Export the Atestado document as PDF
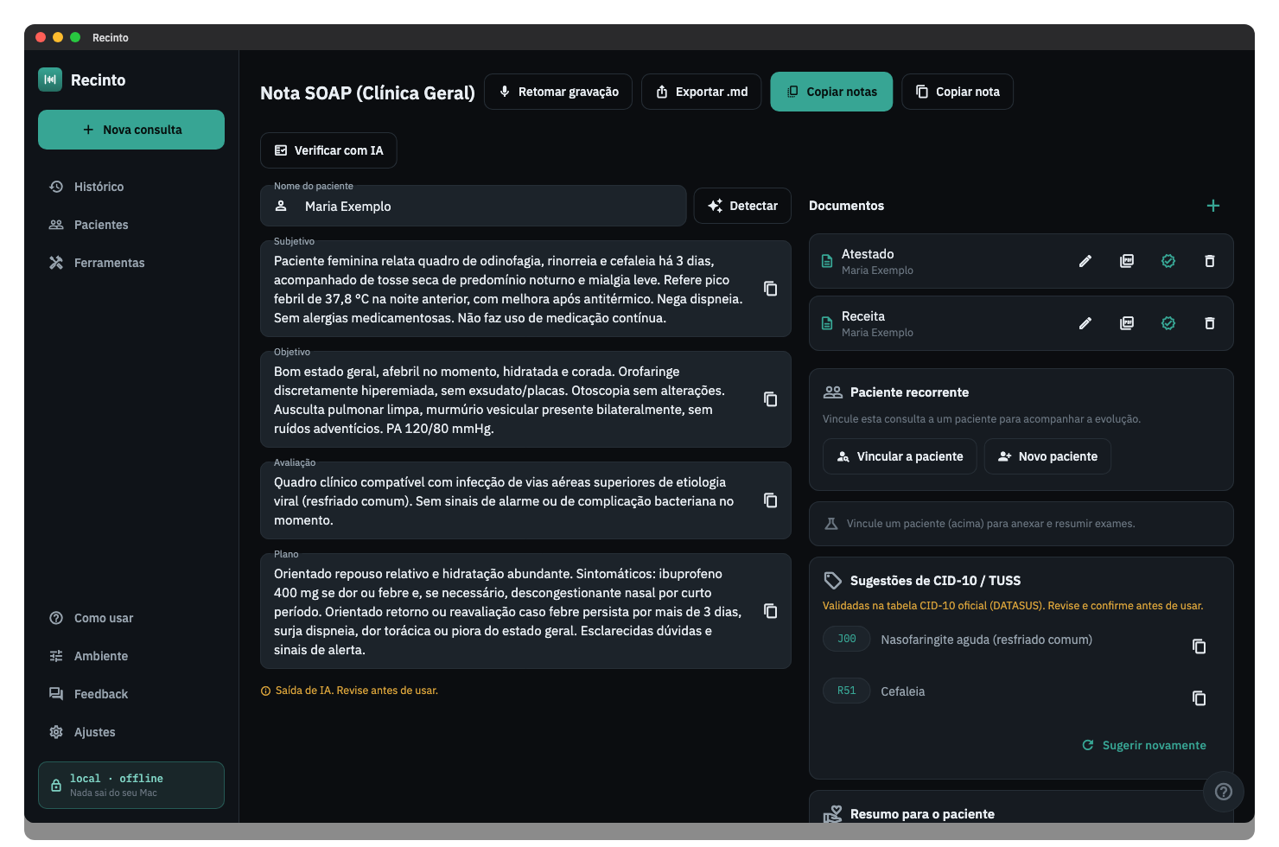 [x=1127, y=261]
